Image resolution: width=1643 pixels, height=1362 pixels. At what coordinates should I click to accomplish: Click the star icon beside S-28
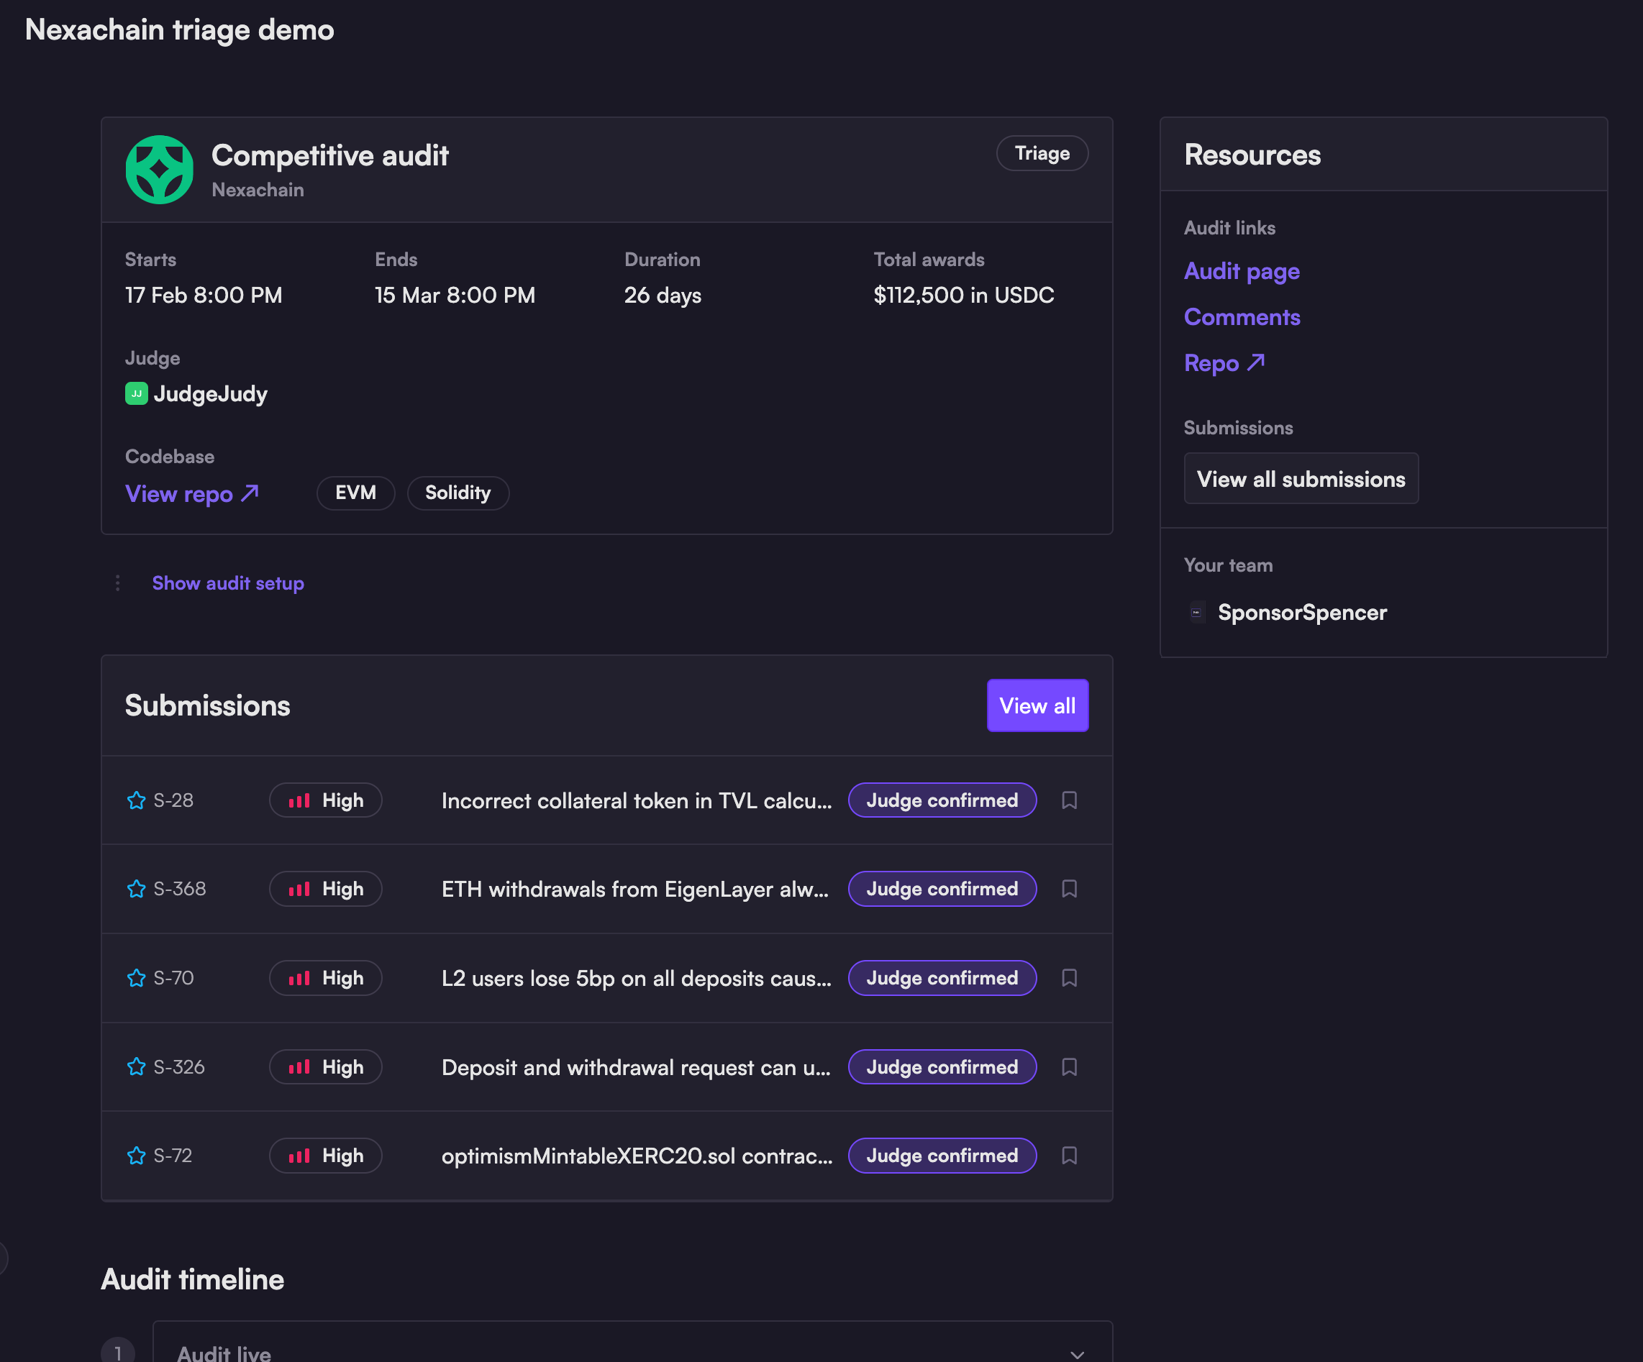[136, 800]
